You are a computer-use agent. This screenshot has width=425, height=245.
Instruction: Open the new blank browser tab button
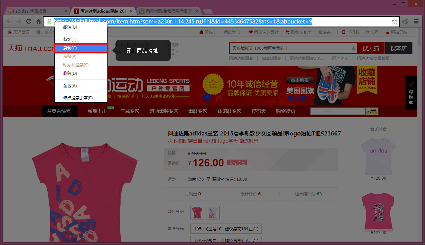(207, 11)
